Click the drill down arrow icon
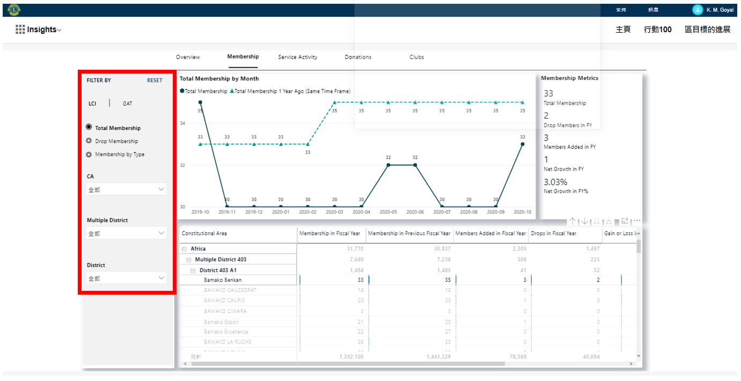741x381 pixels. pyautogui.click(x=584, y=221)
